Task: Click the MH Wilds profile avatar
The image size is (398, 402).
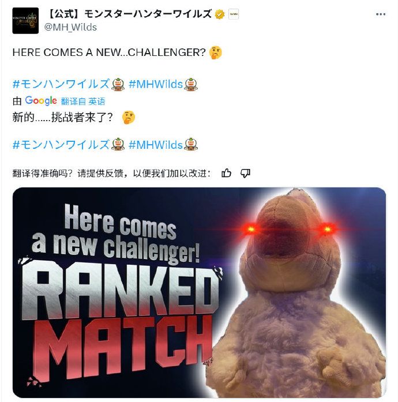Action: tap(25, 21)
